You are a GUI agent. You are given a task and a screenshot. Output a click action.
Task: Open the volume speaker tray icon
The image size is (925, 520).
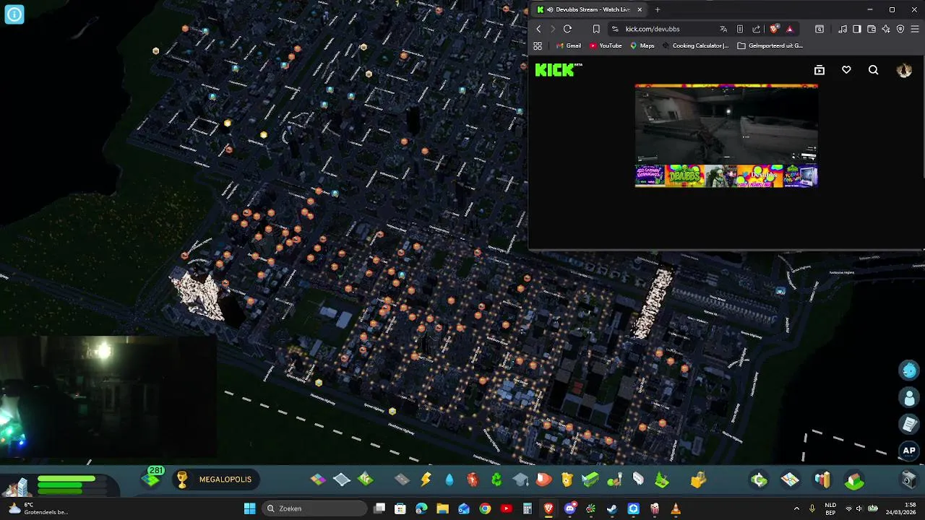pos(859,508)
